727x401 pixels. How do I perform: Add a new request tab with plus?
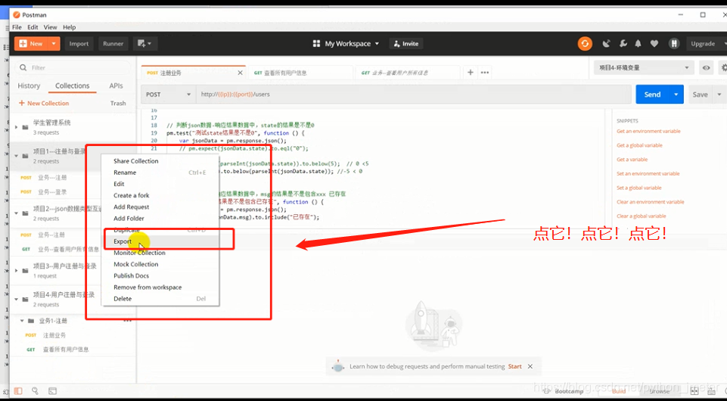(470, 73)
